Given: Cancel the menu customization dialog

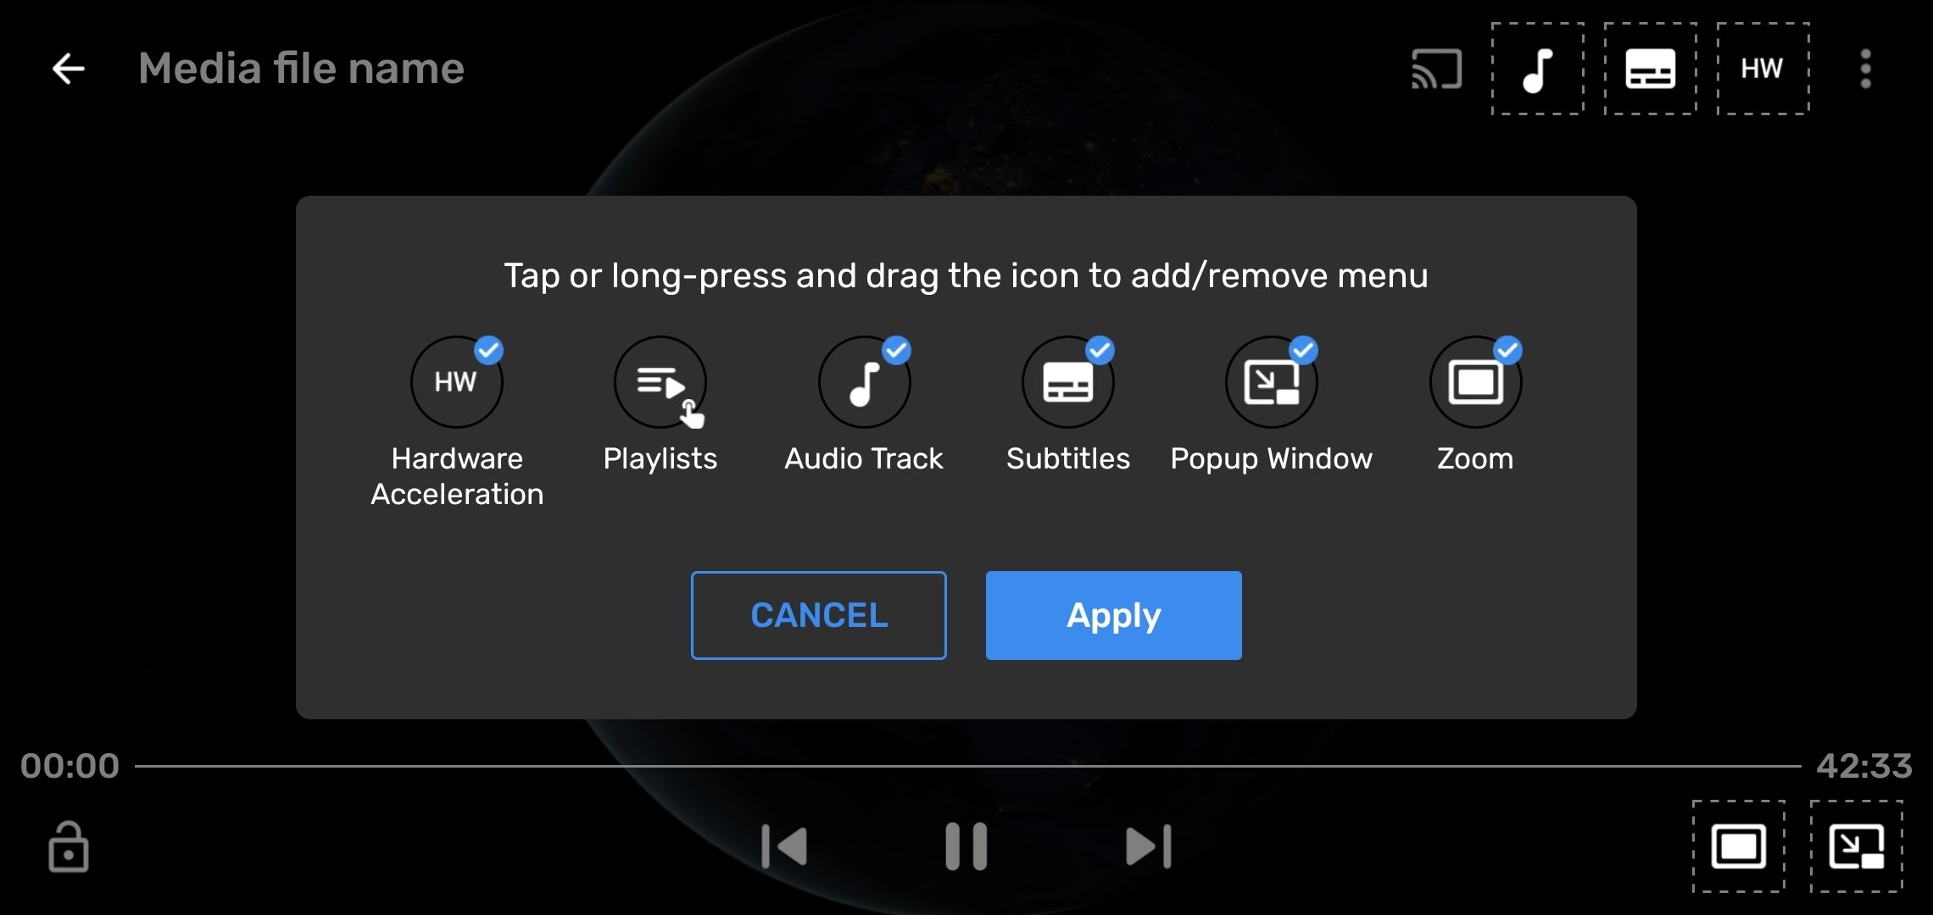Looking at the screenshot, I should click(x=817, y=614).
